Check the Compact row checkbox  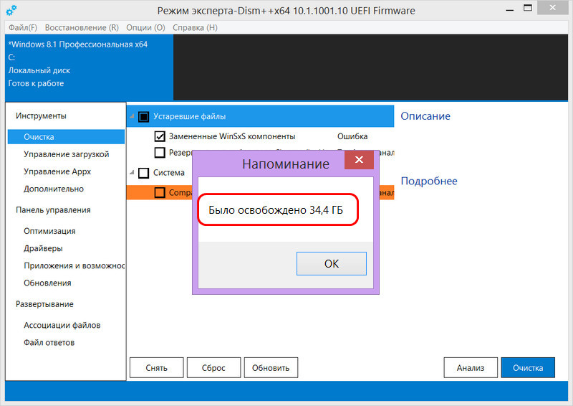pyautogui.click(x=160, y=192)
